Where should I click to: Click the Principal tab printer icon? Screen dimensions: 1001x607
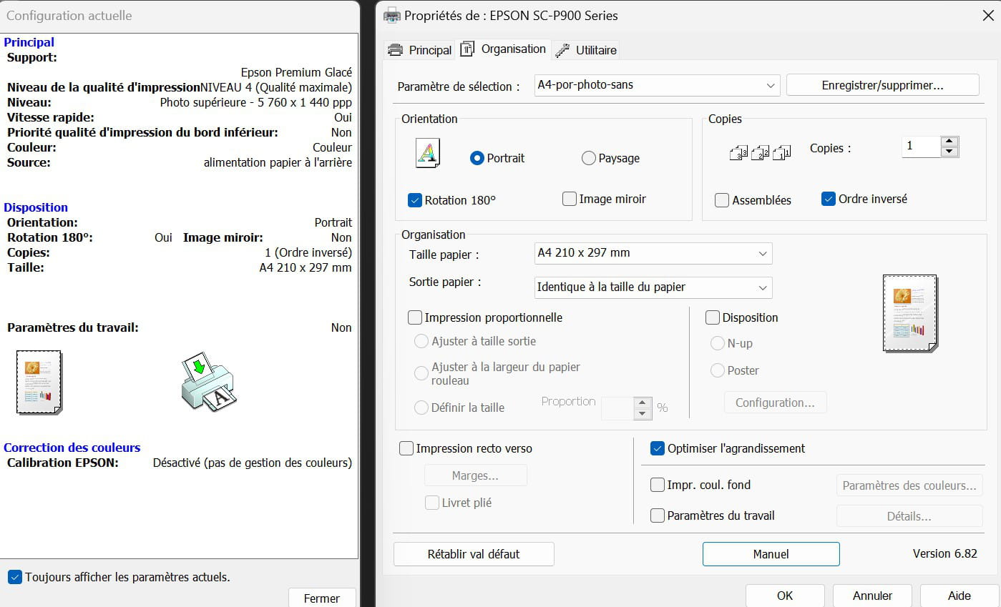point(395,49)
